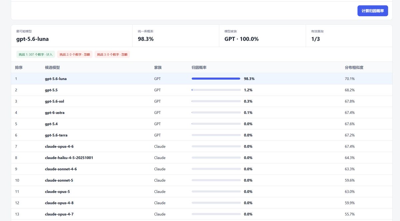
Task: Select the 挑战 2 ignored tag
Action: point(75,54)
